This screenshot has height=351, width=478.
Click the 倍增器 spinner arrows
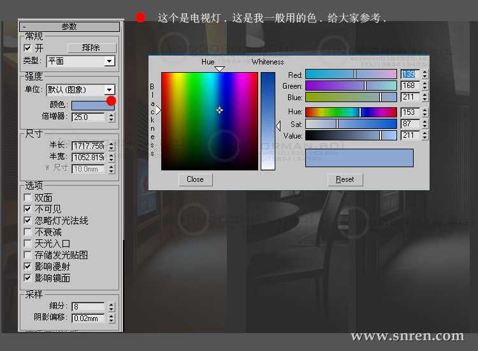pyautogui.click(x=112, y=117)
